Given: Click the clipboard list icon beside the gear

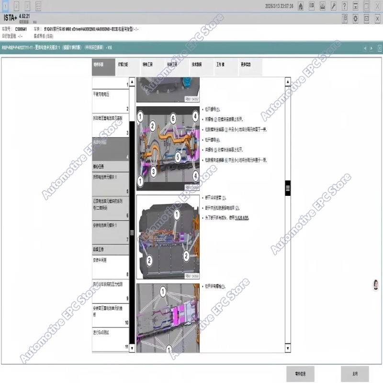Looking at the screenshot, I should [345, 19].
